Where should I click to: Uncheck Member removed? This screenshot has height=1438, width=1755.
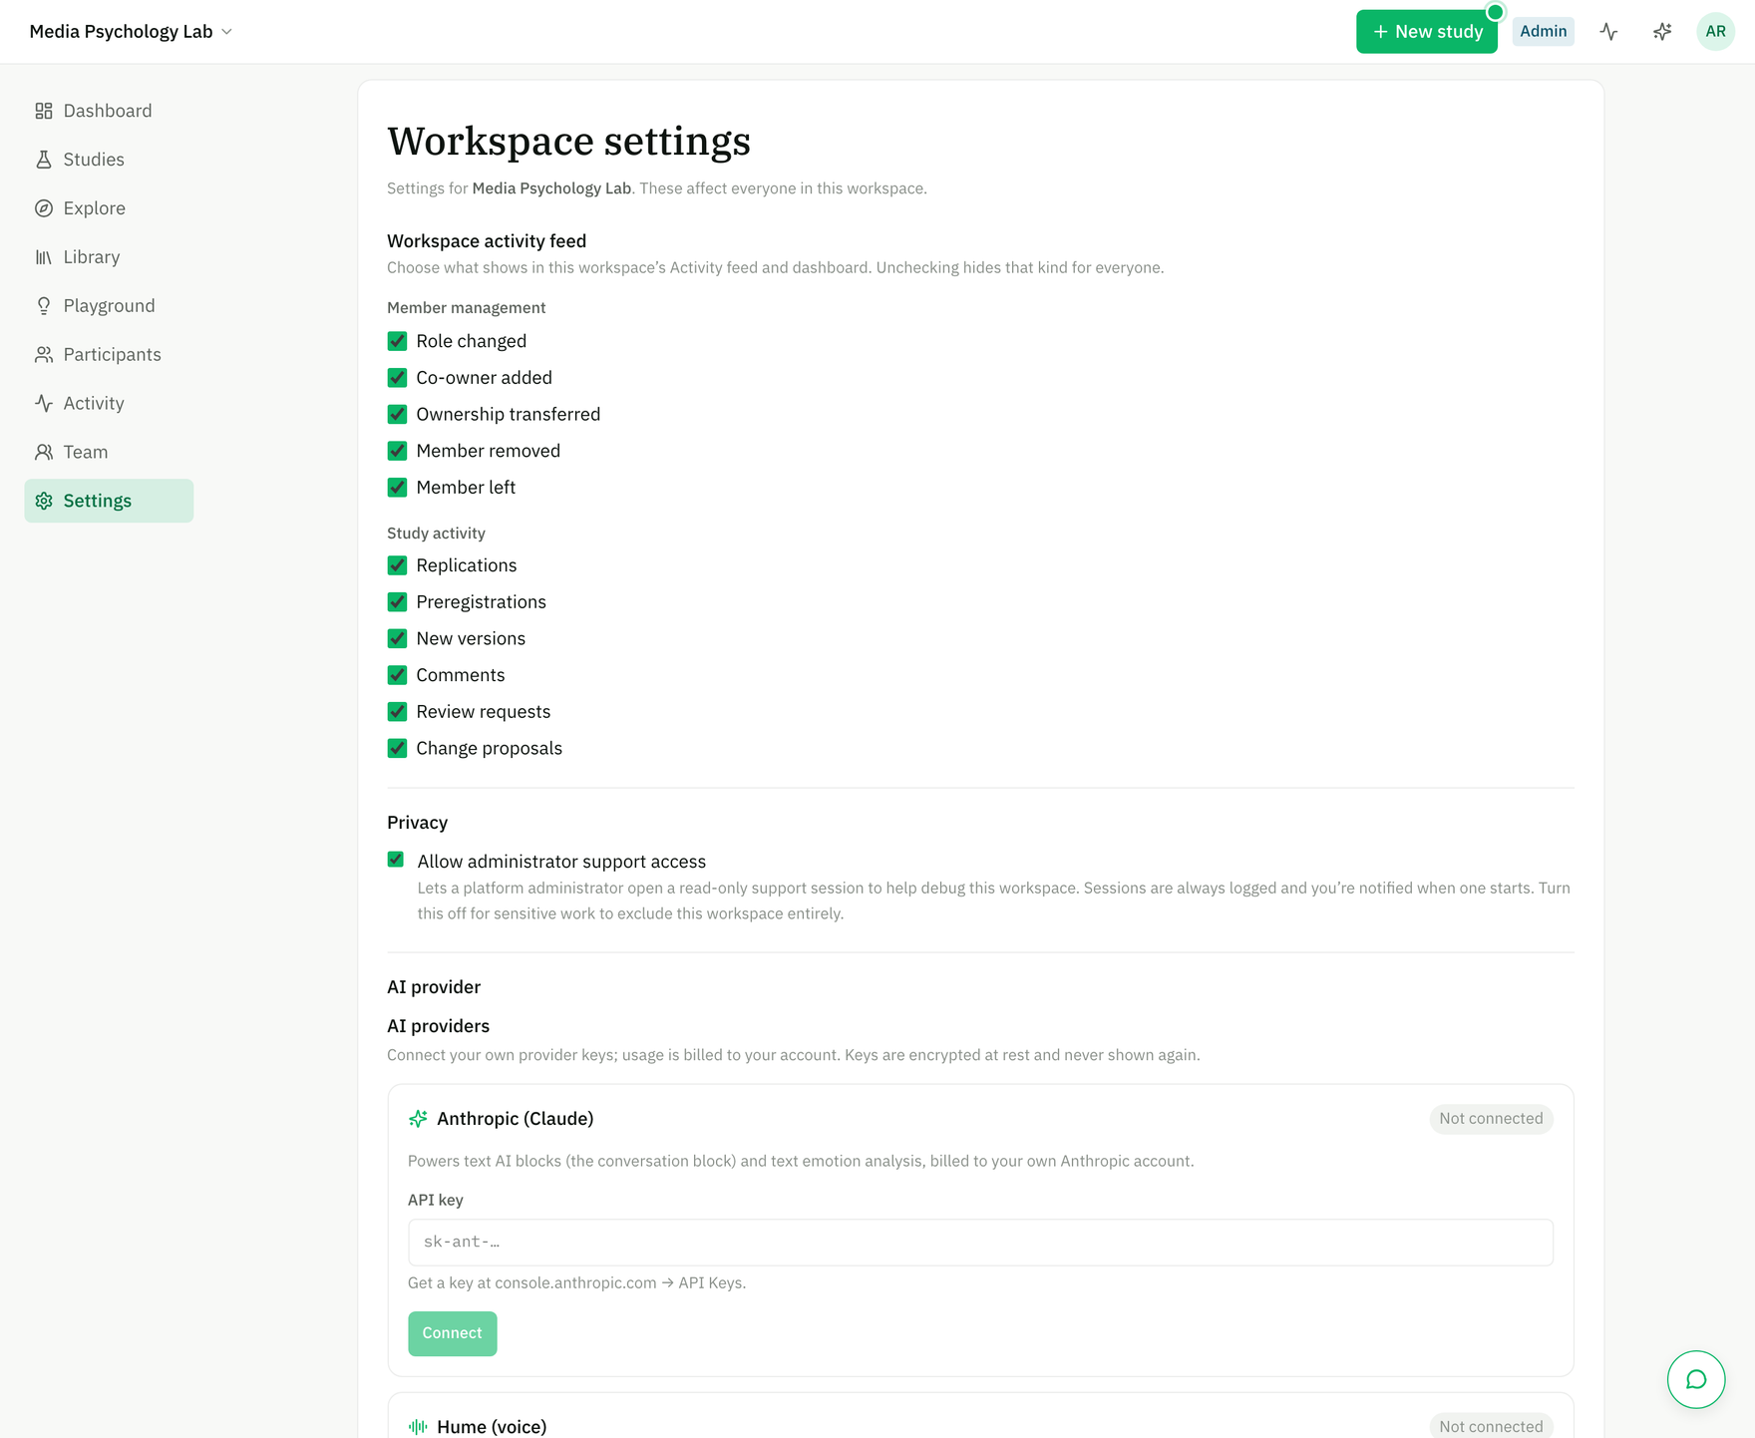[x=397, y=451]
